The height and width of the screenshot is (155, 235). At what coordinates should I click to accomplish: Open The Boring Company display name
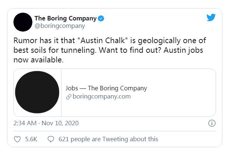point(66,19)
